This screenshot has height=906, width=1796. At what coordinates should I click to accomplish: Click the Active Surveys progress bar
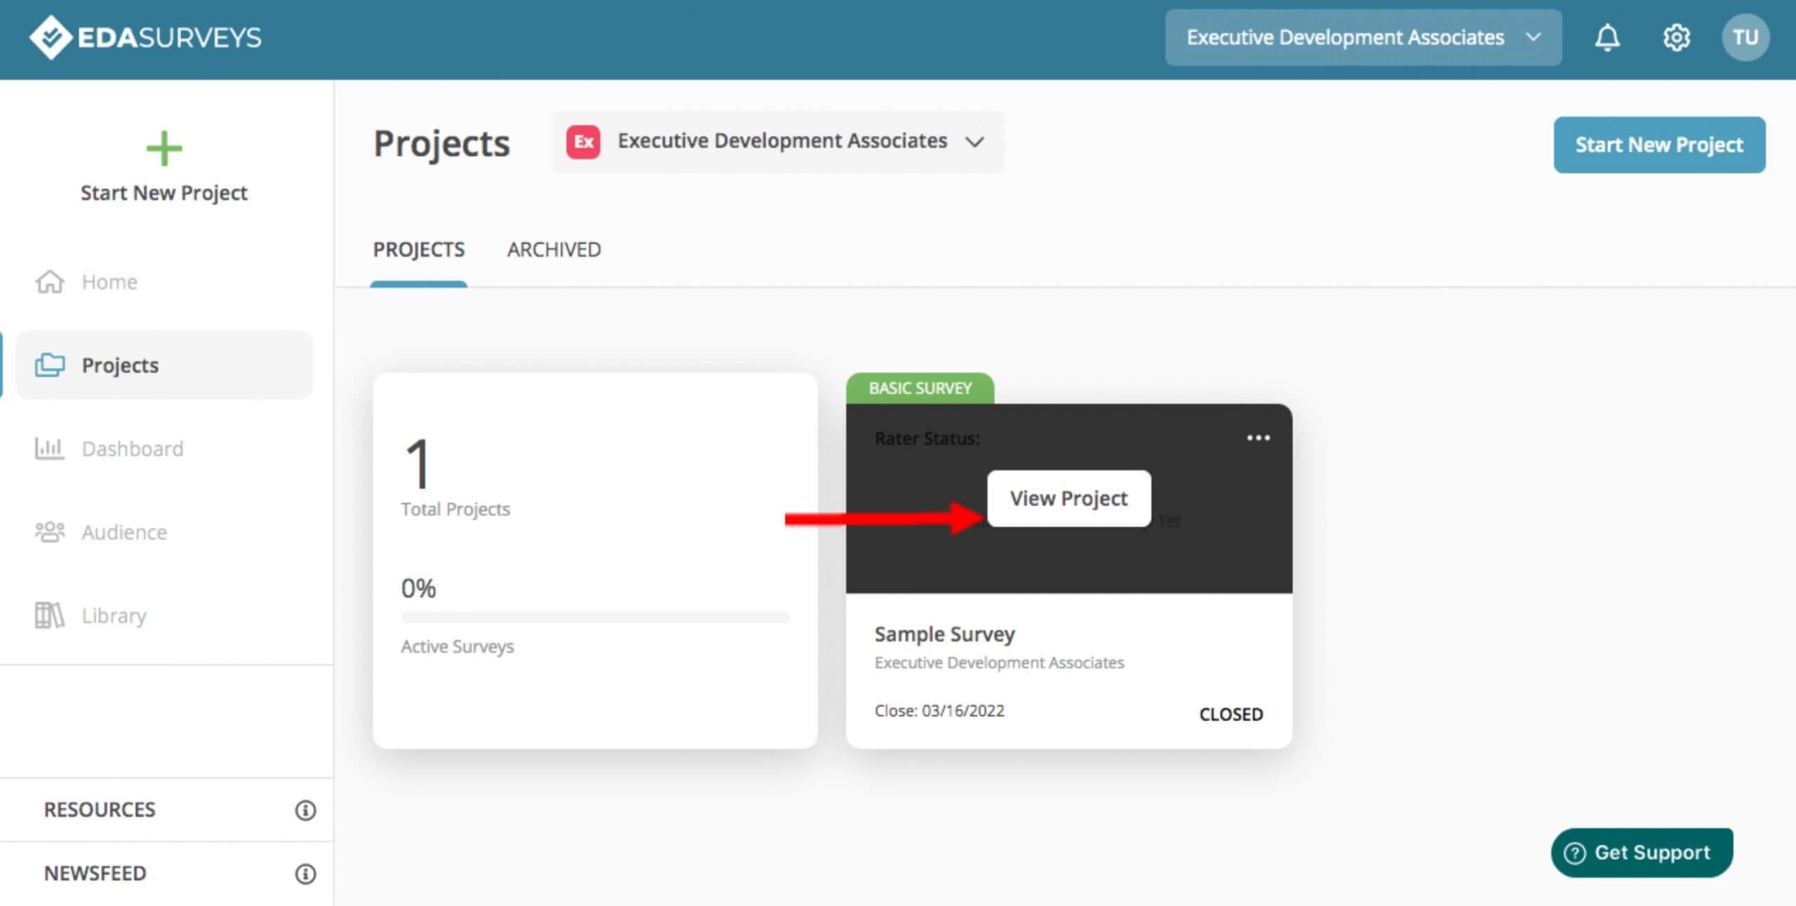pyautogui.click(x=595, y=618)
